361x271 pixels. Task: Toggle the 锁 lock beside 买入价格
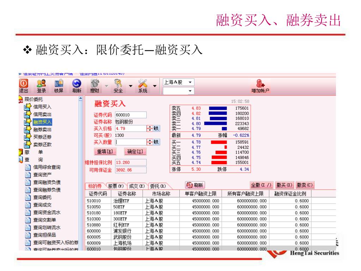pos(156,128)
